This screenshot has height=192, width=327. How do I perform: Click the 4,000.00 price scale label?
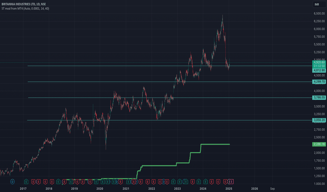(319, 91)
